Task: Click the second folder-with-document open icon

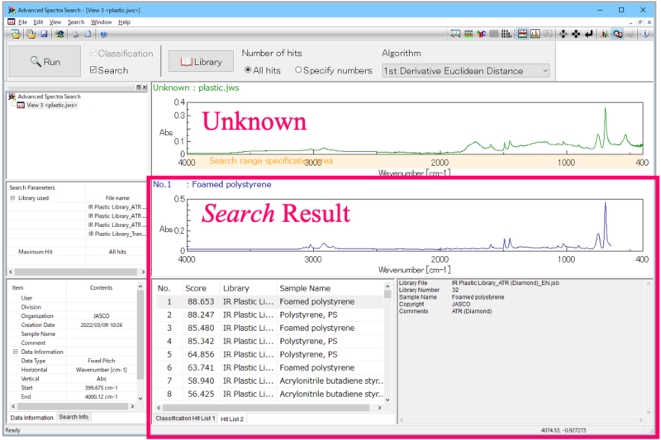Action: tap(31, 34)
